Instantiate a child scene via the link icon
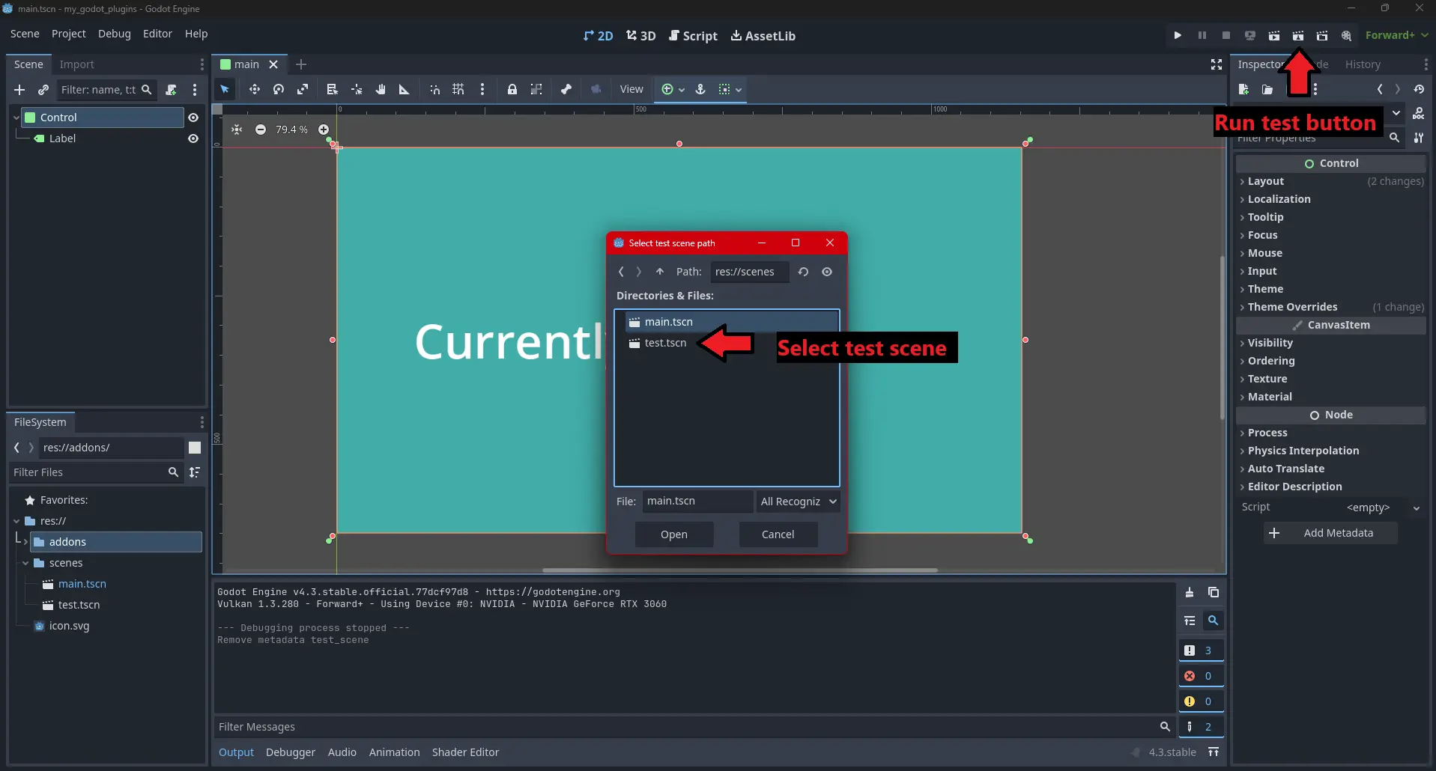This screenshot has width=1436, height=771. [43, 90]
